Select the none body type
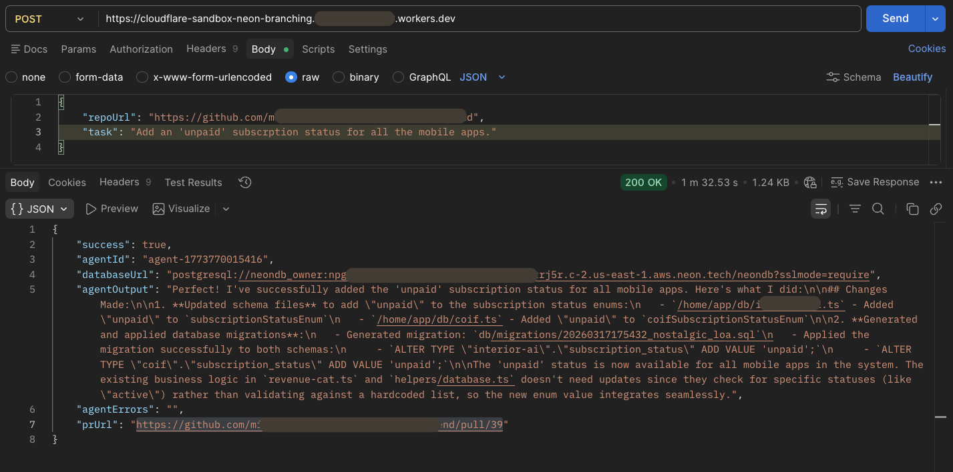 (25, 77)
